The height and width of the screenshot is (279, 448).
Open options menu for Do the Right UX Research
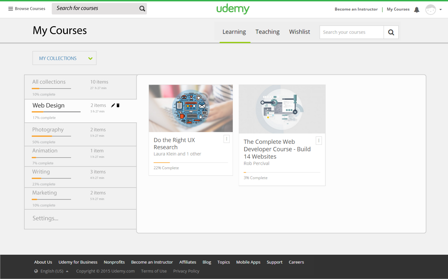click(x=227, y=139)
